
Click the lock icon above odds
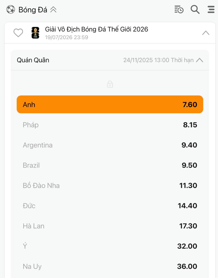click(x=110, y=84)
